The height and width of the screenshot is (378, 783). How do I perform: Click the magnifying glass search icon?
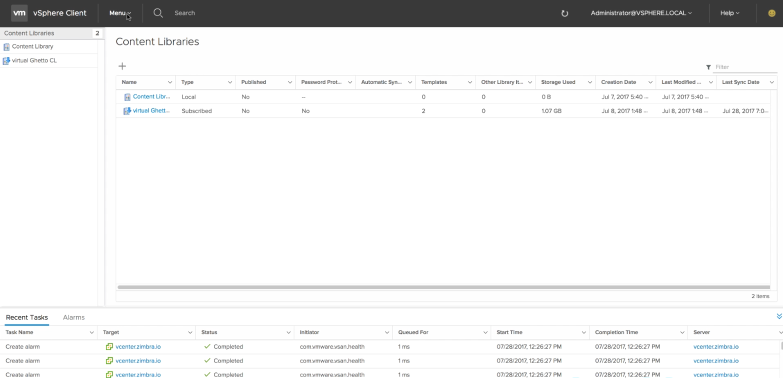[x=158, y=13]
